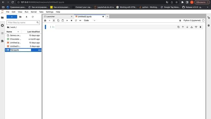Click the blue New Launcher plus button
This screenshot has height=119, width=211.
click(12, 17)
